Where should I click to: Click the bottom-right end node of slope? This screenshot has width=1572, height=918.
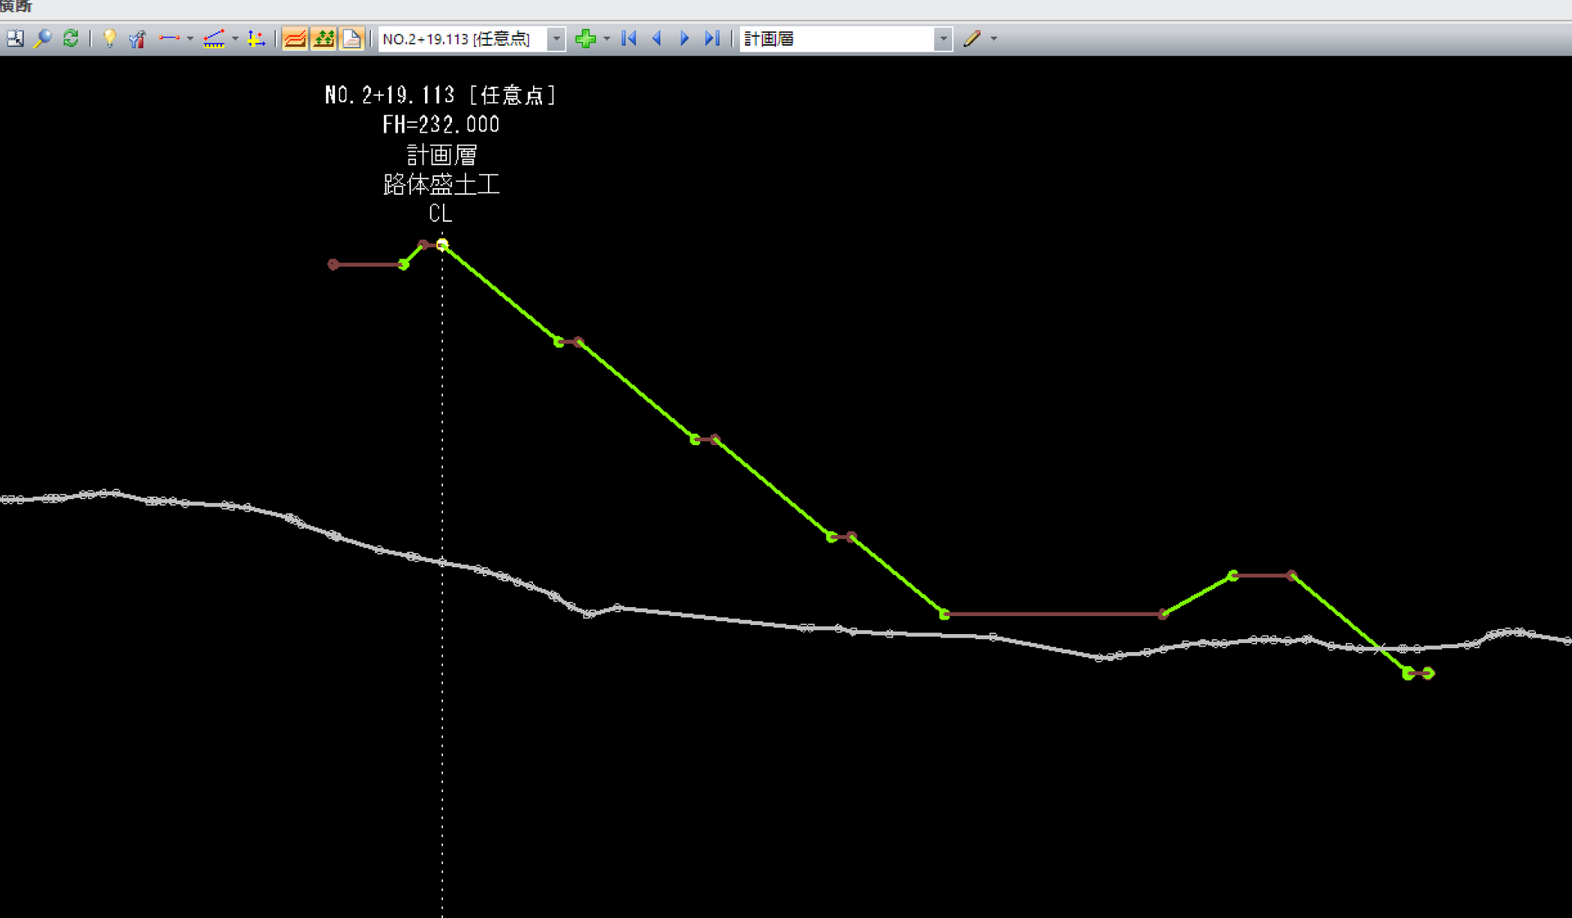(1429, 673)
